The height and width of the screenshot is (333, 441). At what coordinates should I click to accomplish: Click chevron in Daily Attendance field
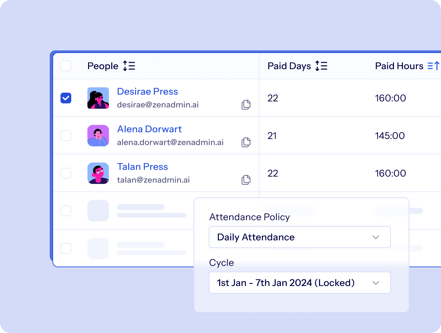coord(376,237)
